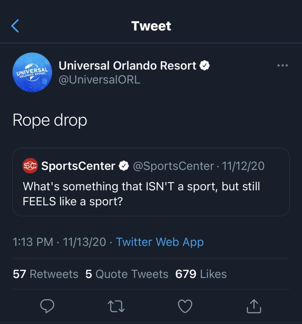Like the tweet with heart icon
Screen dimensions: 302x324
pyautogui.click(x=185, y=306)
